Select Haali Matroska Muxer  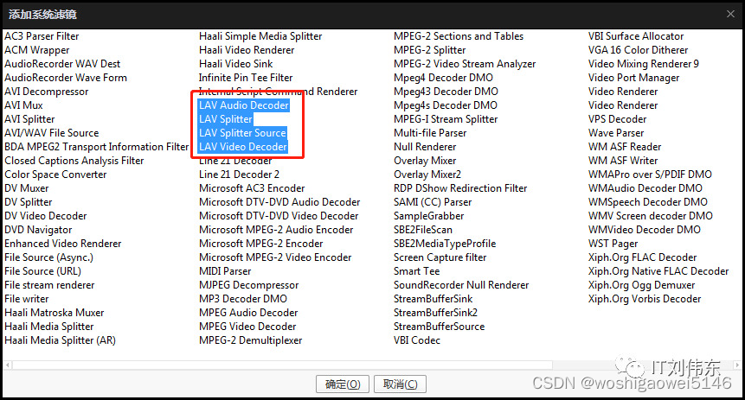click(55, 313)
